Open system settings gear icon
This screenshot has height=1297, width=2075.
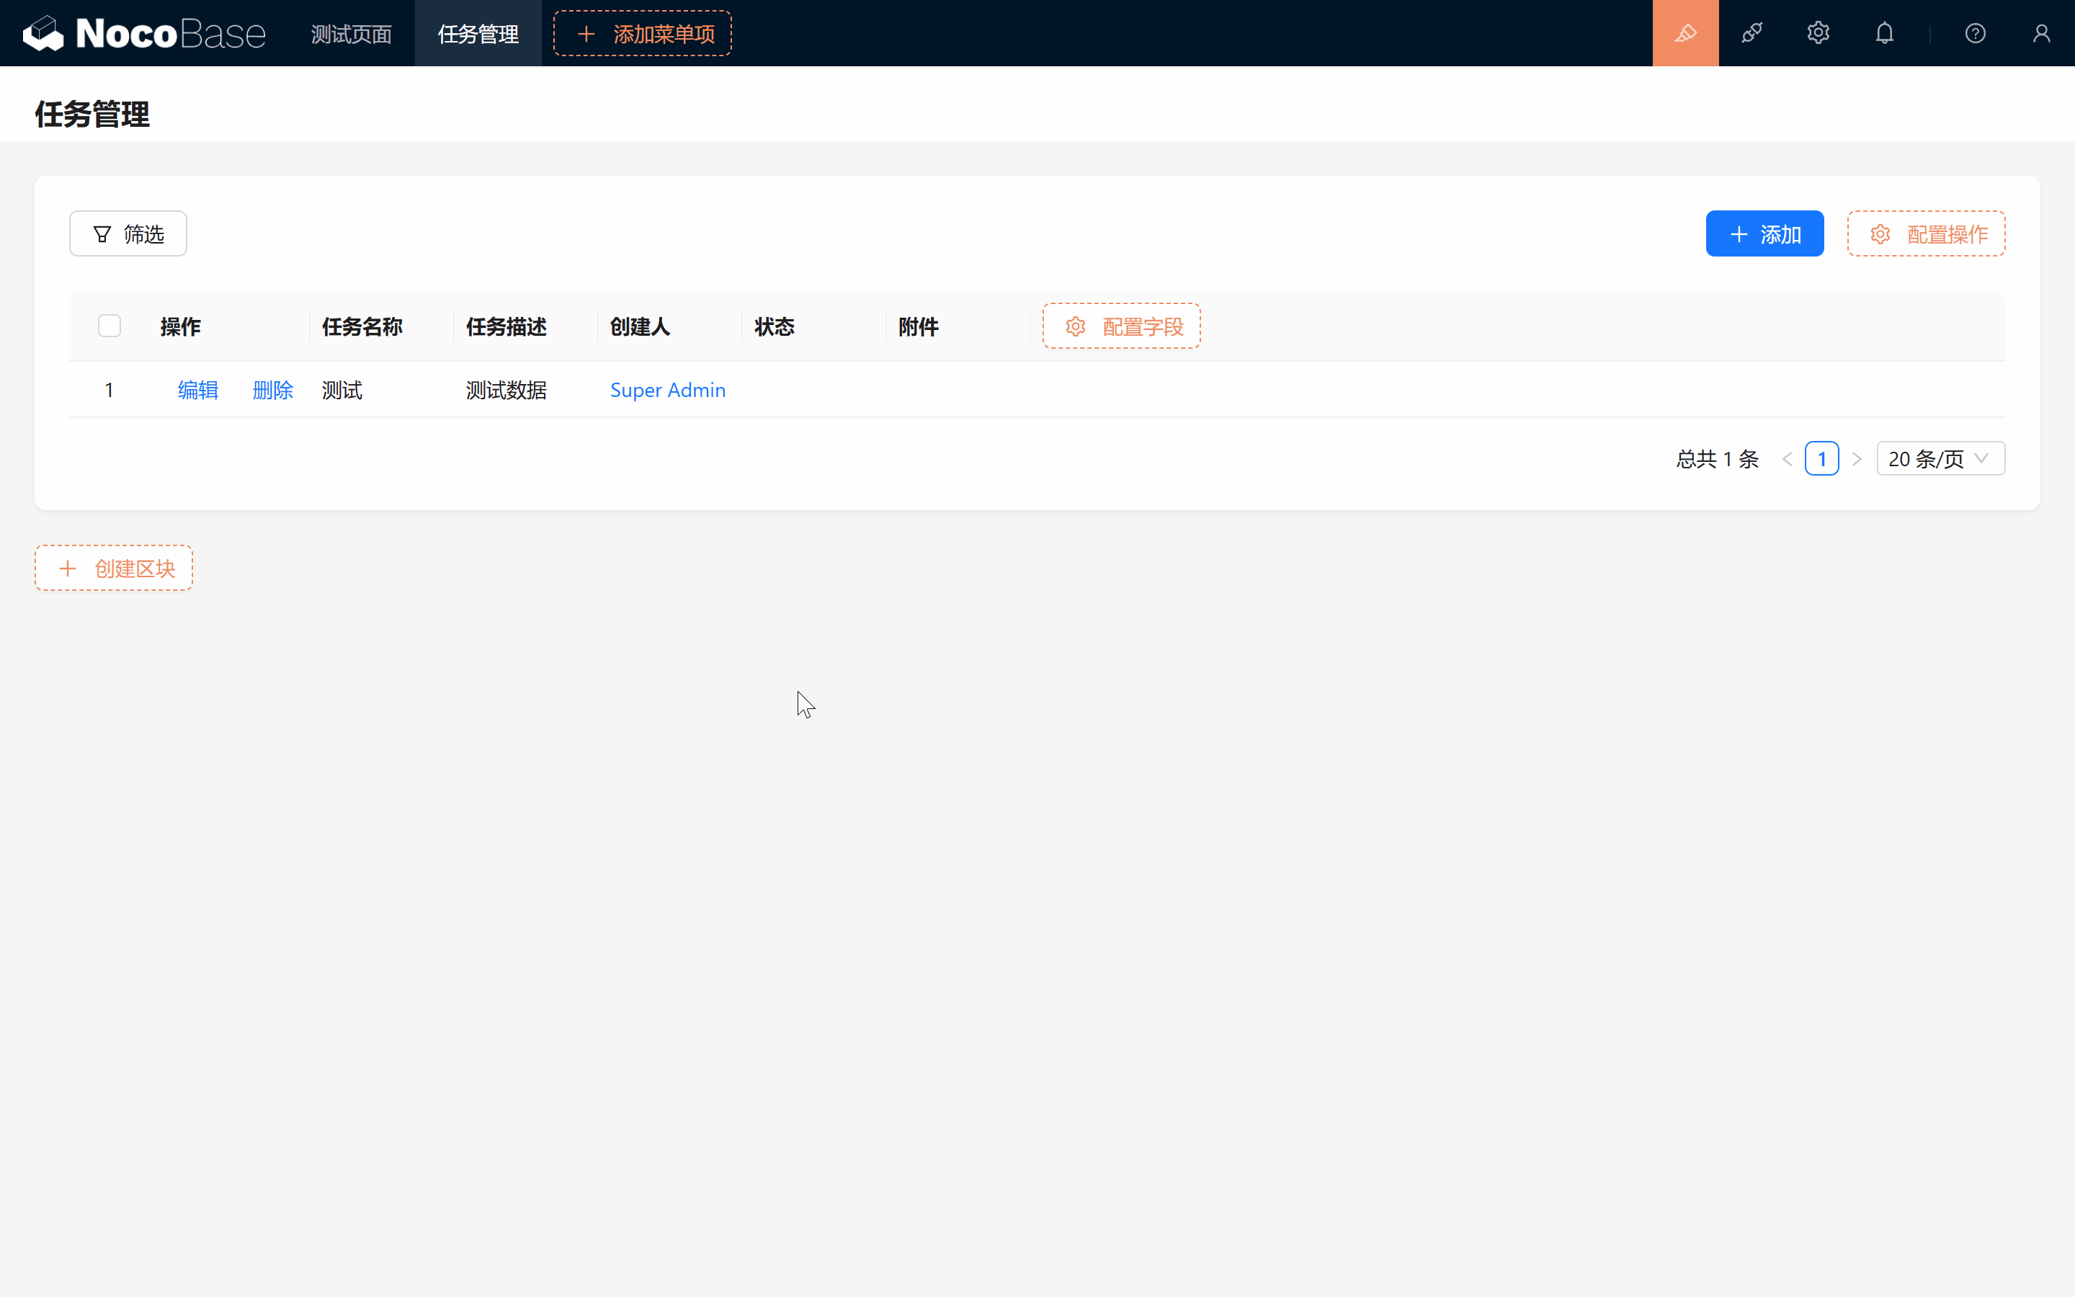(1818, 33)
